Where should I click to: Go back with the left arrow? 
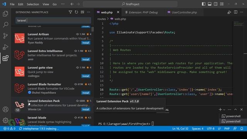pyautogui.click(x=72, y=4)
